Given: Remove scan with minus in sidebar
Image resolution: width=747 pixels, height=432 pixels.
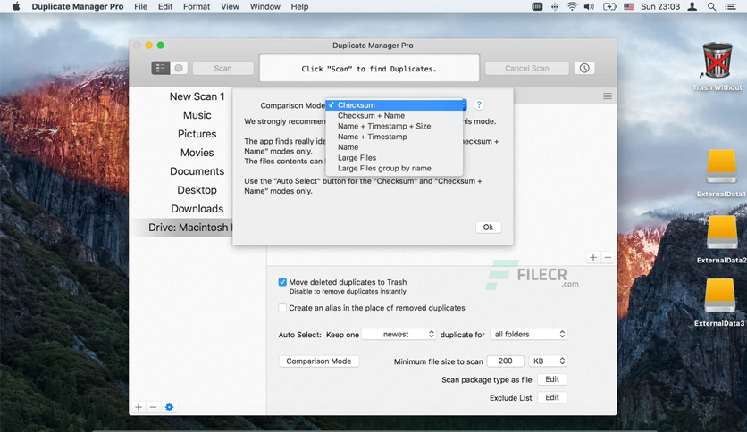Looking at the screenshot, I should click(x=153, y=407).
